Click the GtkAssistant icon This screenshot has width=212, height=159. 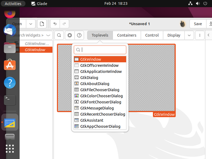click(x=76, y=120)
